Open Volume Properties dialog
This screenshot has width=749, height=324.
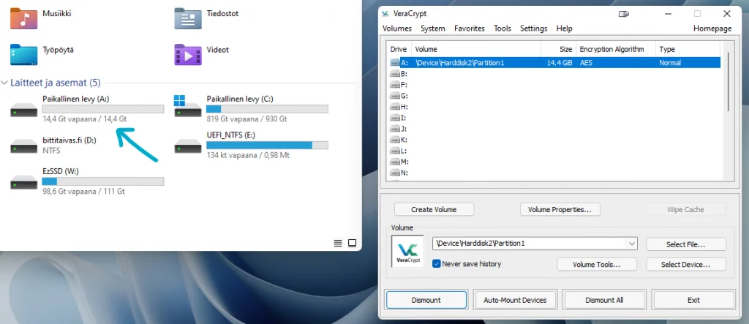point(560,209)
